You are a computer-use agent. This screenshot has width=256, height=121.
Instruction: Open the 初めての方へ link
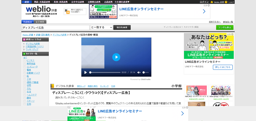[x=215, y=22]
